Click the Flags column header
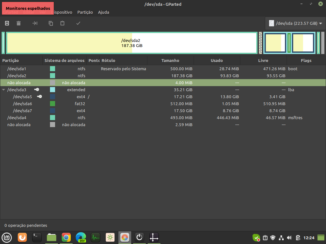326x244 pixels. 306,61
